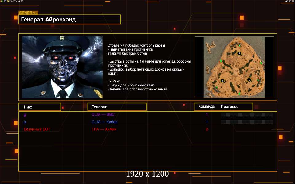Image resolution: width=295 pixels, height=184 pixels.
Task: Click the loading progress bar for g
Action: click(x=247, y=114)
